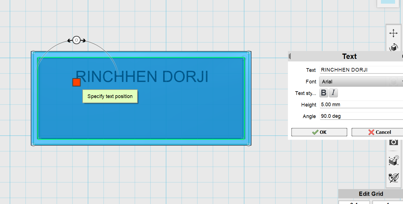
Task: Toggle Italic text style
Action: pos(333,93)
